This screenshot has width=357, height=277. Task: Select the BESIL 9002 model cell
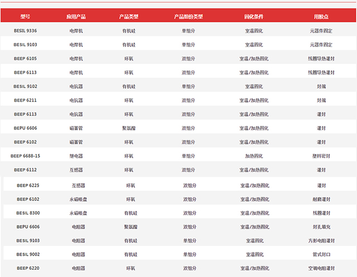click(x=27, y=255)
